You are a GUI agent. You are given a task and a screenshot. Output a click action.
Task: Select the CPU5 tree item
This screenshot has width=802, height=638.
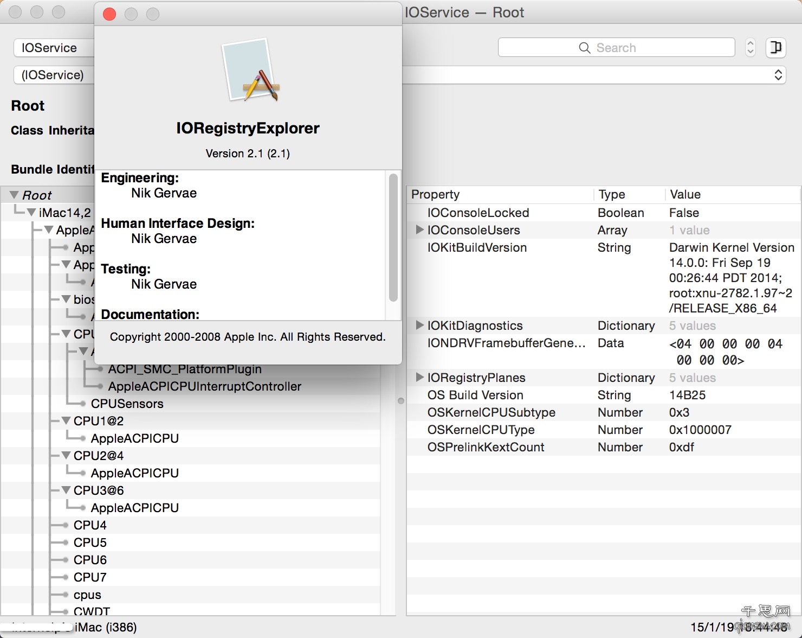pyautogui.click(x=90, y=543)
